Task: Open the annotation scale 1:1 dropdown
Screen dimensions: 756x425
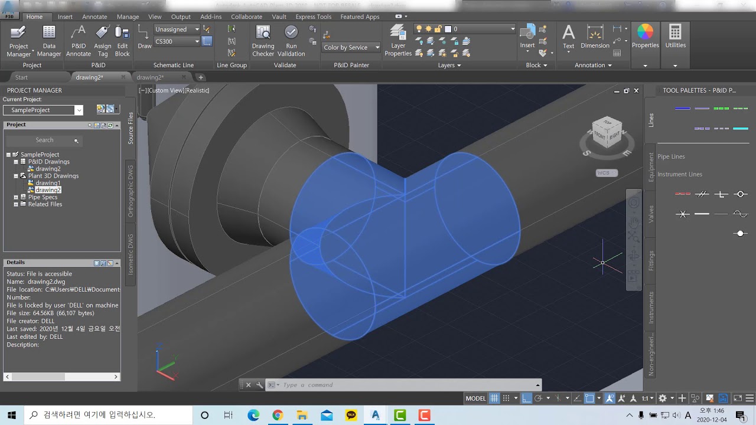Action: click(x=648, y=398)
